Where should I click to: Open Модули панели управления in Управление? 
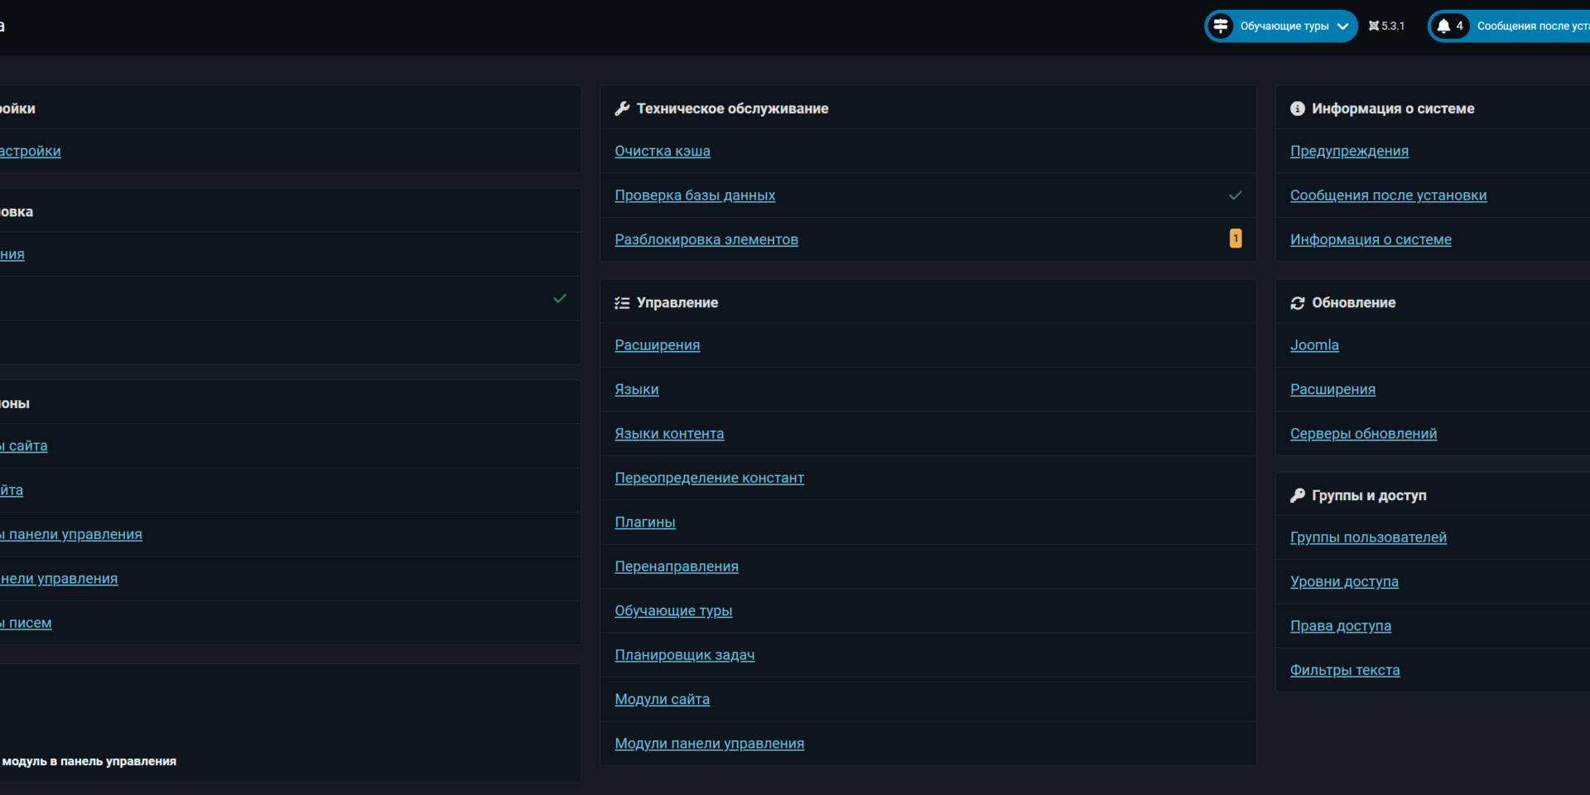pyautogui.click(x=709, y=744)
